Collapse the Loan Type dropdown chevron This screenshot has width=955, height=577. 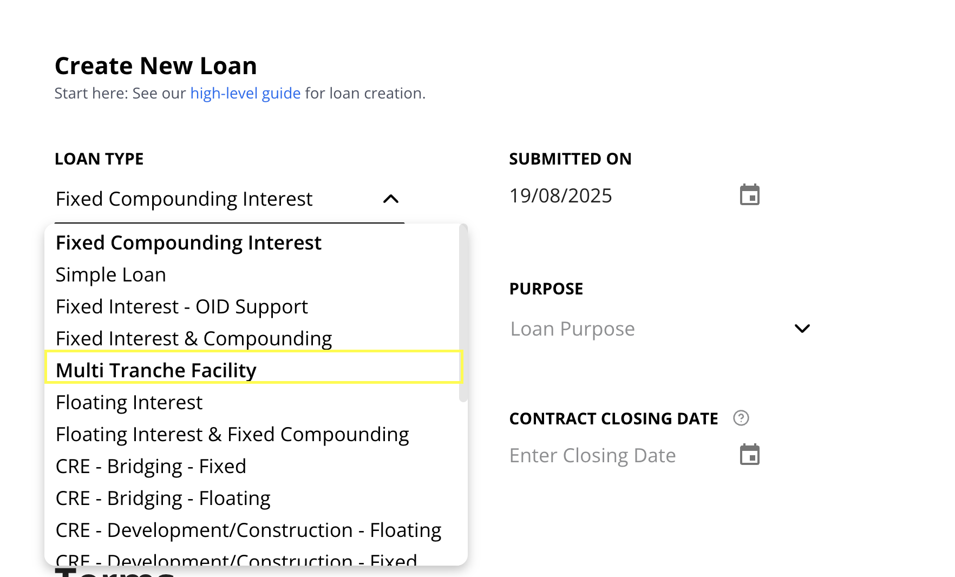(x=390, y=199)
